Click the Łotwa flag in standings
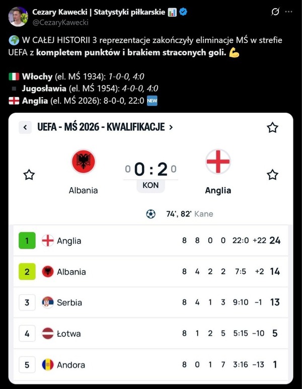 click(x=48, y=334)
